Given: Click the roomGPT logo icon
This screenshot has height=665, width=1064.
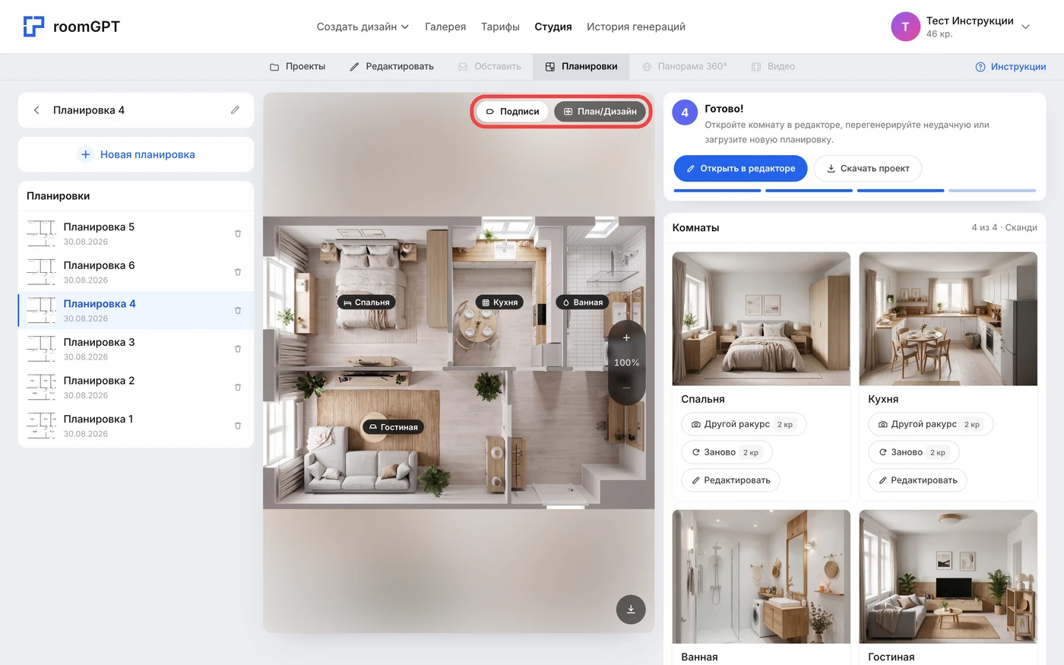Looking at the screenshot, I should (33, 27).
